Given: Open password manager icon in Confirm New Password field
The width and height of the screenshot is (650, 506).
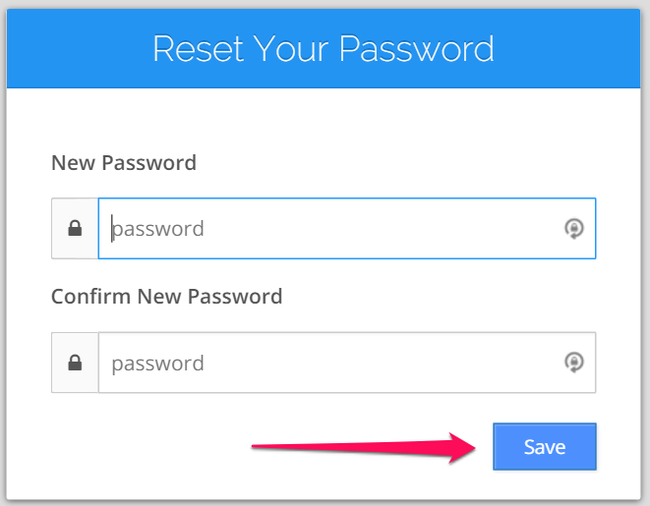Looking at the screenshot, I should [x=573, y=363].
